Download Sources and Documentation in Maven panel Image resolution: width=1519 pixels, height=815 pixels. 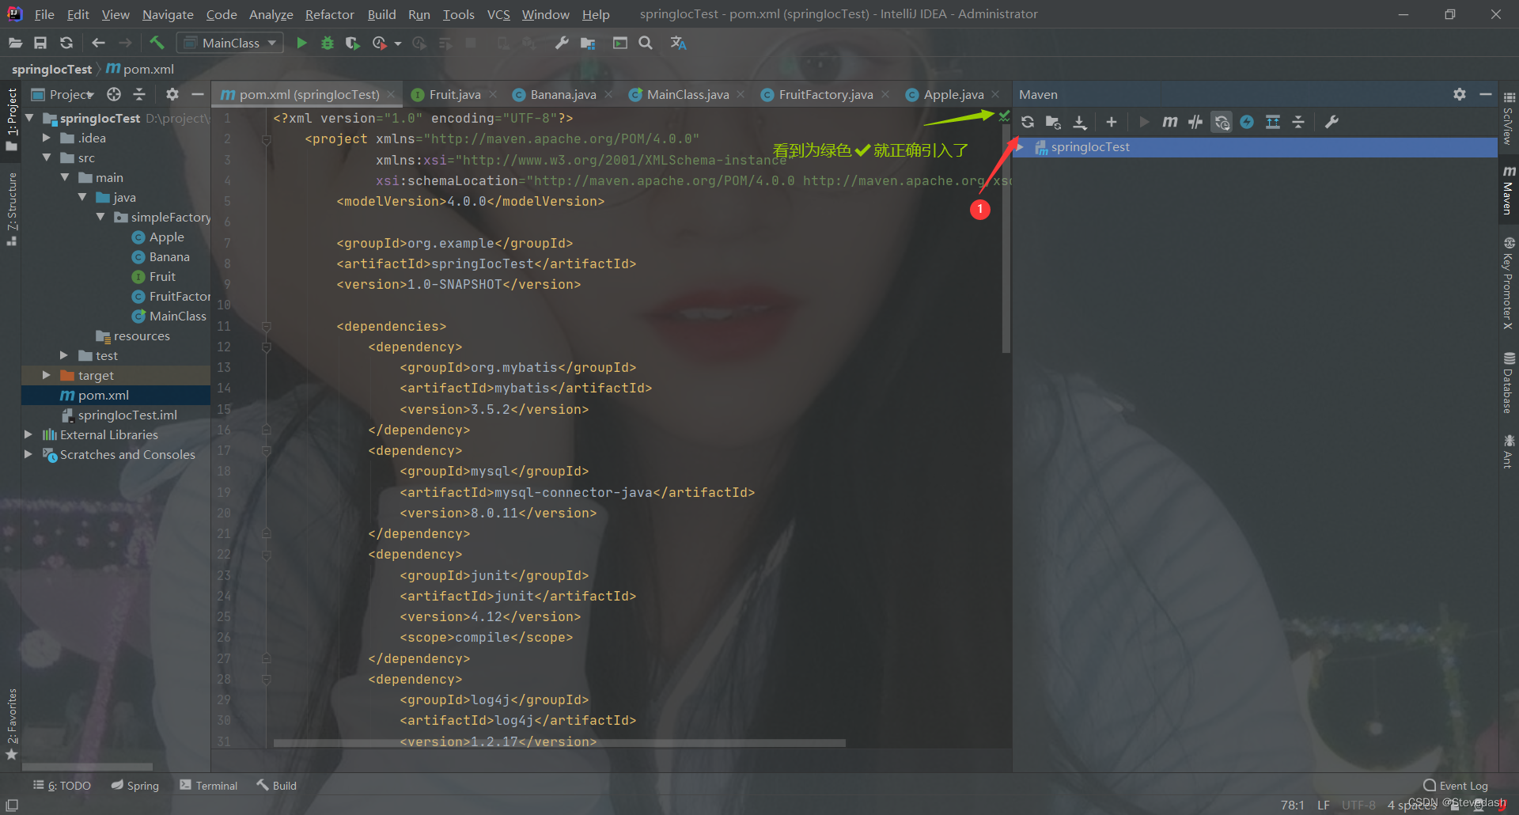[1079, 122]
